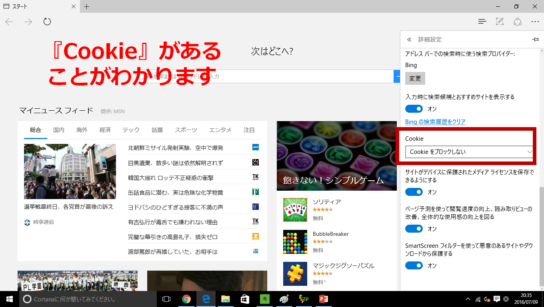544x307 pixels.
Task: Click the Share icon in Edge toolbar
Action: 518,22
